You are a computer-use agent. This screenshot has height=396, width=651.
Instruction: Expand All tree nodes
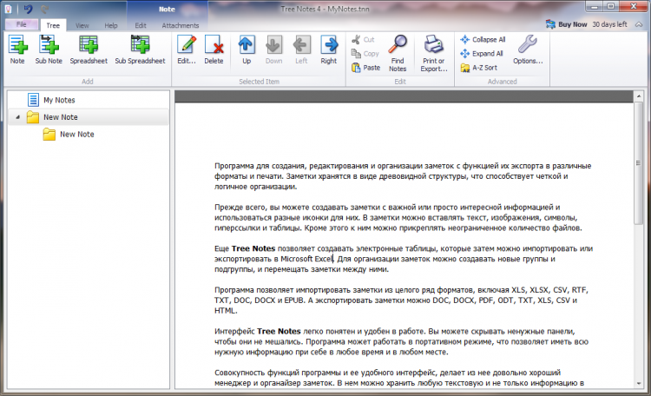click(x=482, y=54)
